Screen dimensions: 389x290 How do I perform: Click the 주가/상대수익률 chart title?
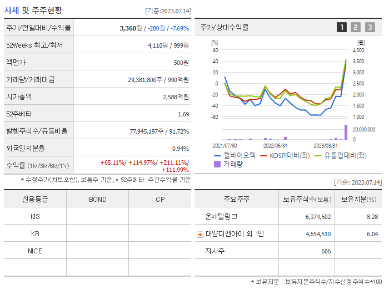click(225, 27)
